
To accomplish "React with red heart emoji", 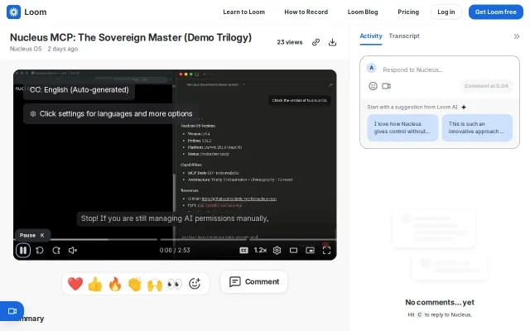I will (75, 284).
